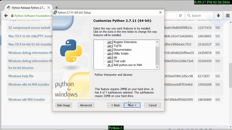Open SIG link in the 18636800 row
Viewport: 232px width, 130px height.
[217, 100]
